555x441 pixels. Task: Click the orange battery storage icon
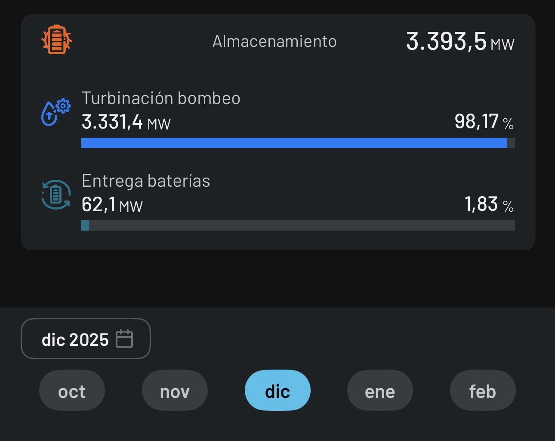click(x=57, y=40)
